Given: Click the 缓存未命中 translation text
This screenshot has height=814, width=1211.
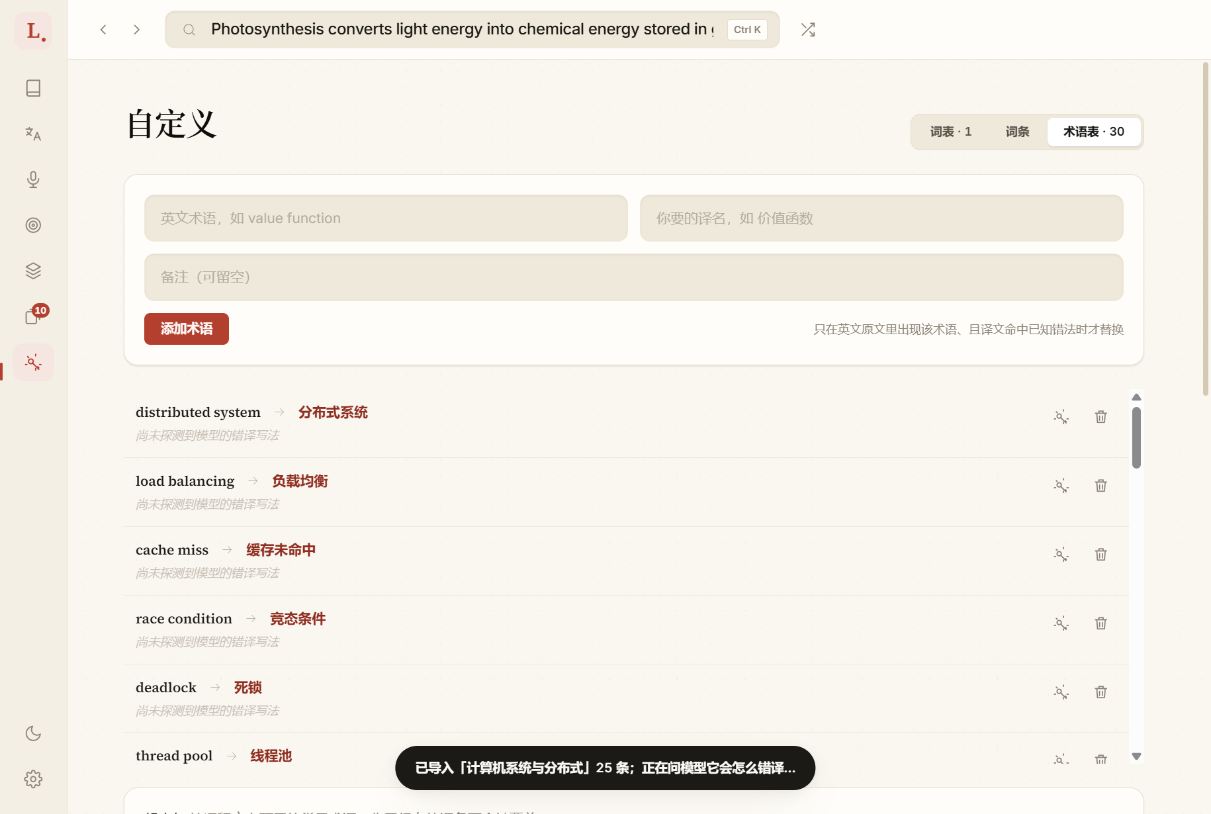Looking at the screenshot, I should click(281, 550).
